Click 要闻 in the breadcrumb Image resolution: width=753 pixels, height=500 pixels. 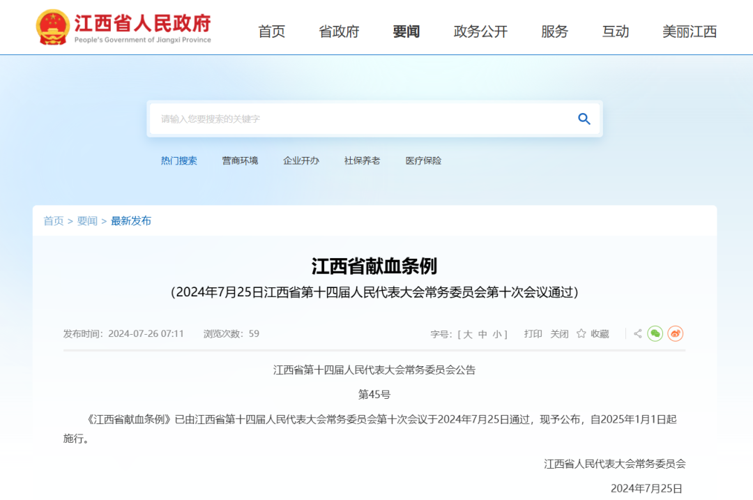click(x=87, y=221)
